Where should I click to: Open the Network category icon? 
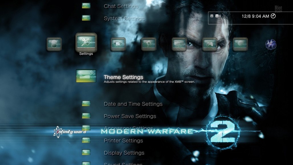240,44
